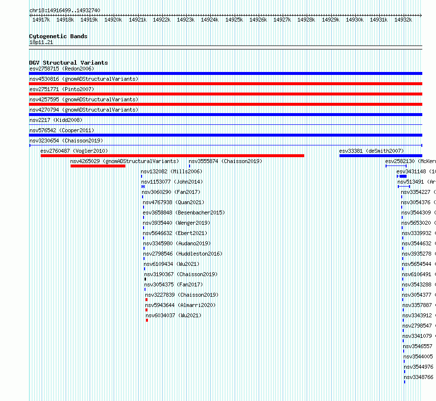This screenshot has width=436, height=401.
Task: Select nsv3348766 variant label
Action: coord(418,377)
